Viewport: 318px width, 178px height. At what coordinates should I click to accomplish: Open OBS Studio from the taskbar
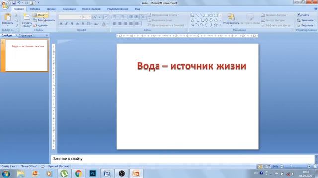pos(122,174)
